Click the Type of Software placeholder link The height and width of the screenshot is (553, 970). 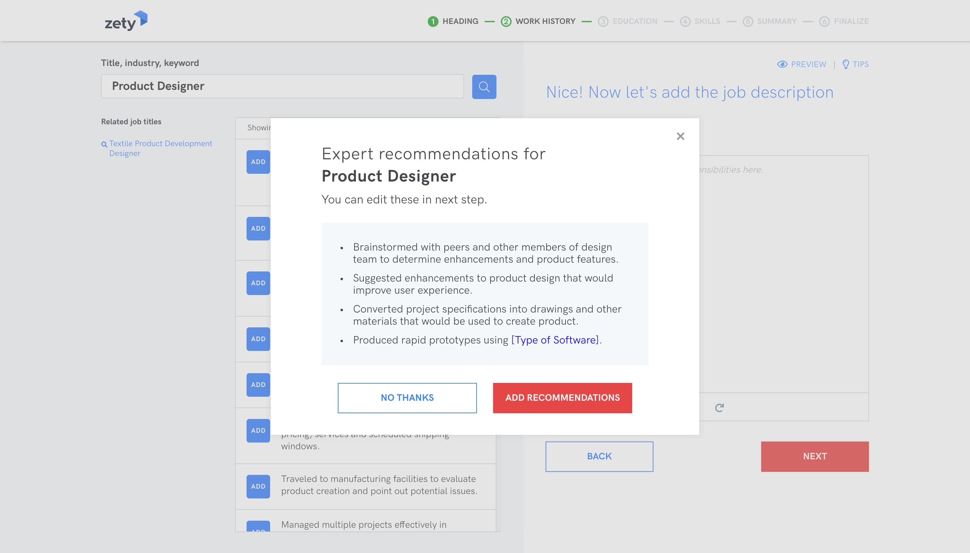click(554, 340)
